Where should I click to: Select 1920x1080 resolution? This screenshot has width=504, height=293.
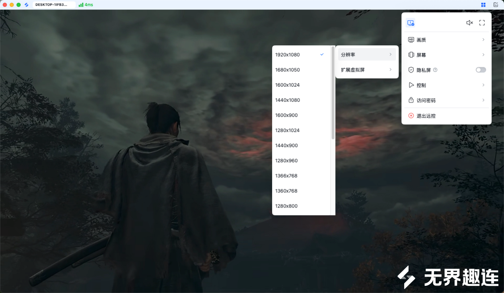point(301,54)
